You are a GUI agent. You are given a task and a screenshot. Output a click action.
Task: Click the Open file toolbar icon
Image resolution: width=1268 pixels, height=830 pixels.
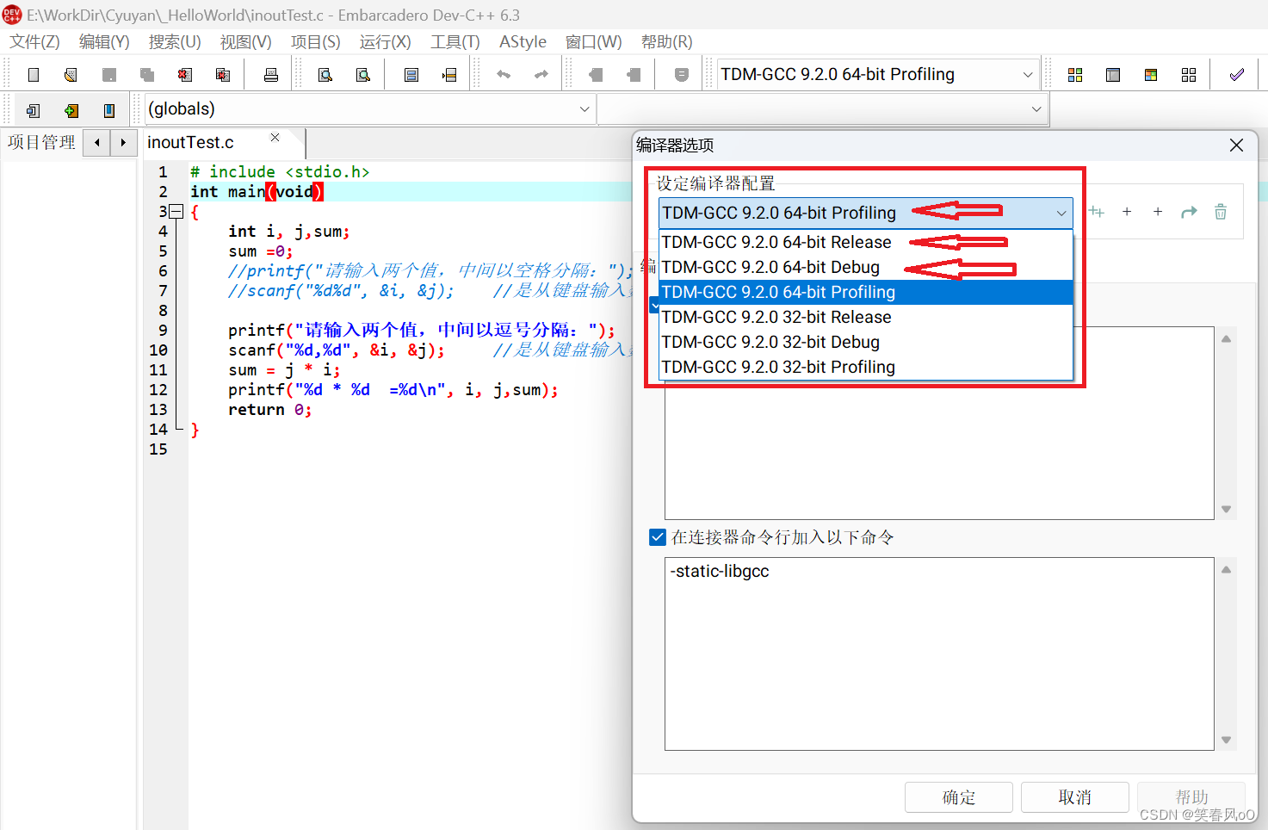pos(71,75)
